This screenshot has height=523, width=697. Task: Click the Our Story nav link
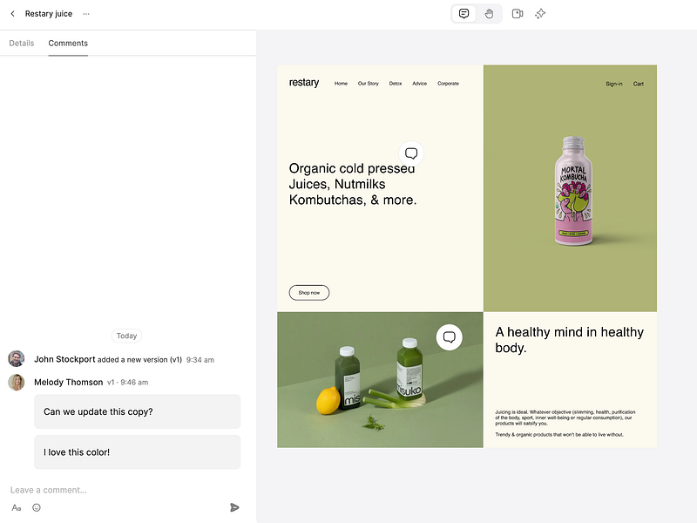point(368,84)
